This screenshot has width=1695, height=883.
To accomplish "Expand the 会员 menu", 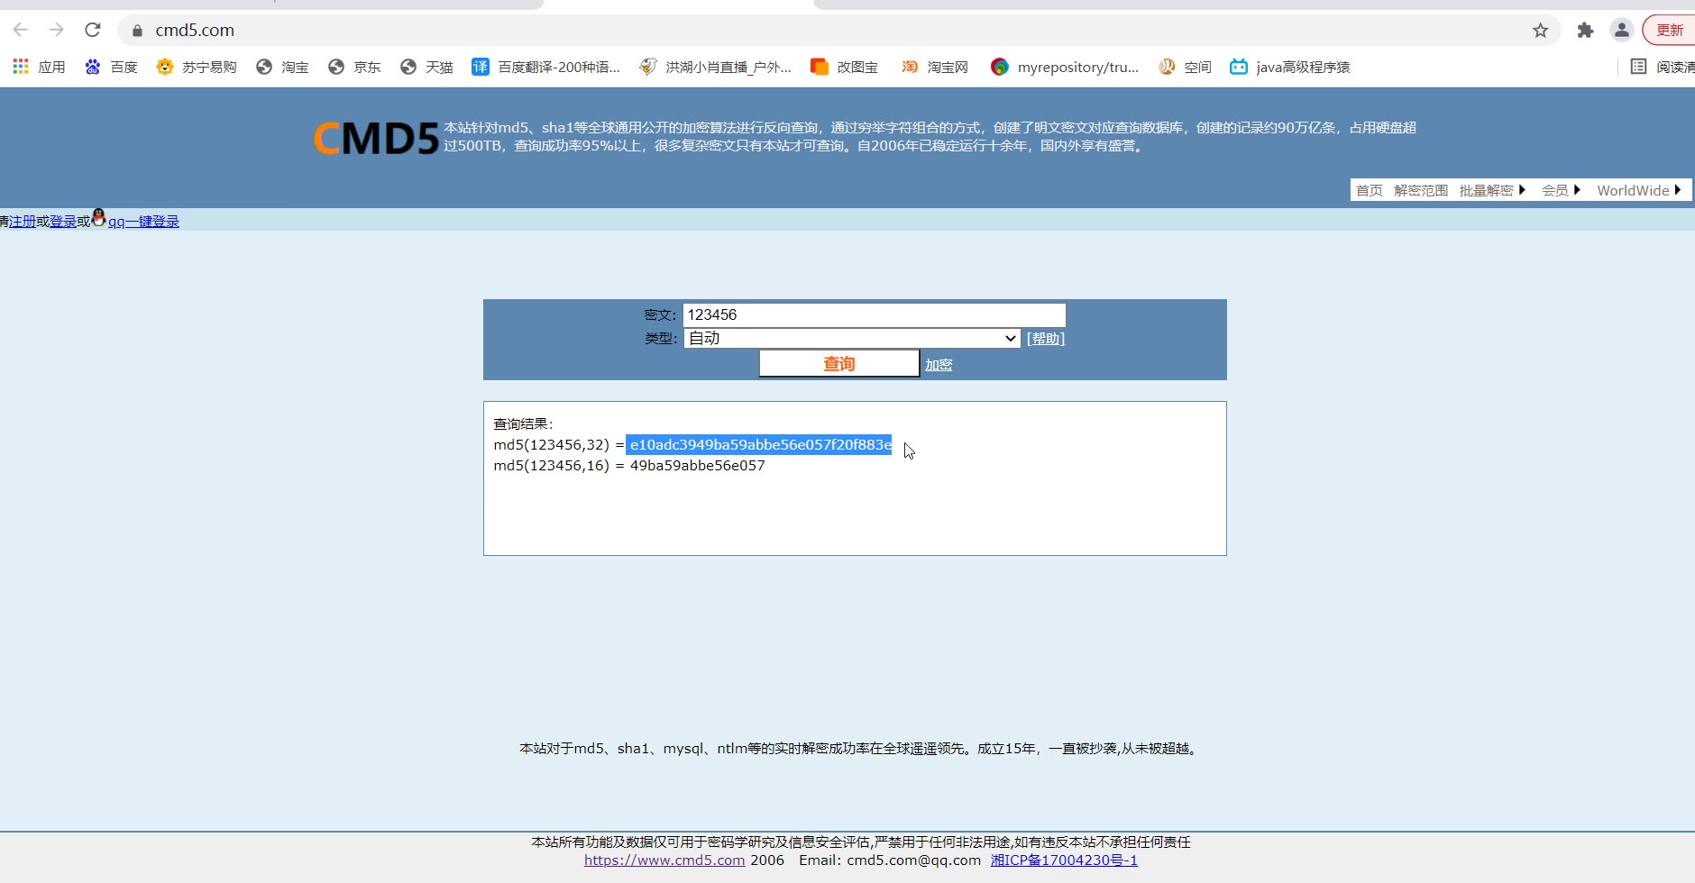I will (x=1561, y=190).
